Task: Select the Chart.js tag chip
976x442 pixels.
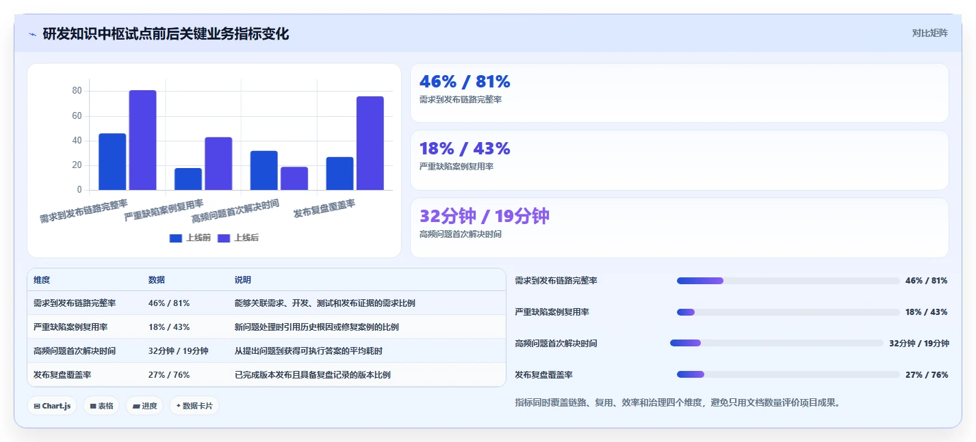Action: point(52,406)
